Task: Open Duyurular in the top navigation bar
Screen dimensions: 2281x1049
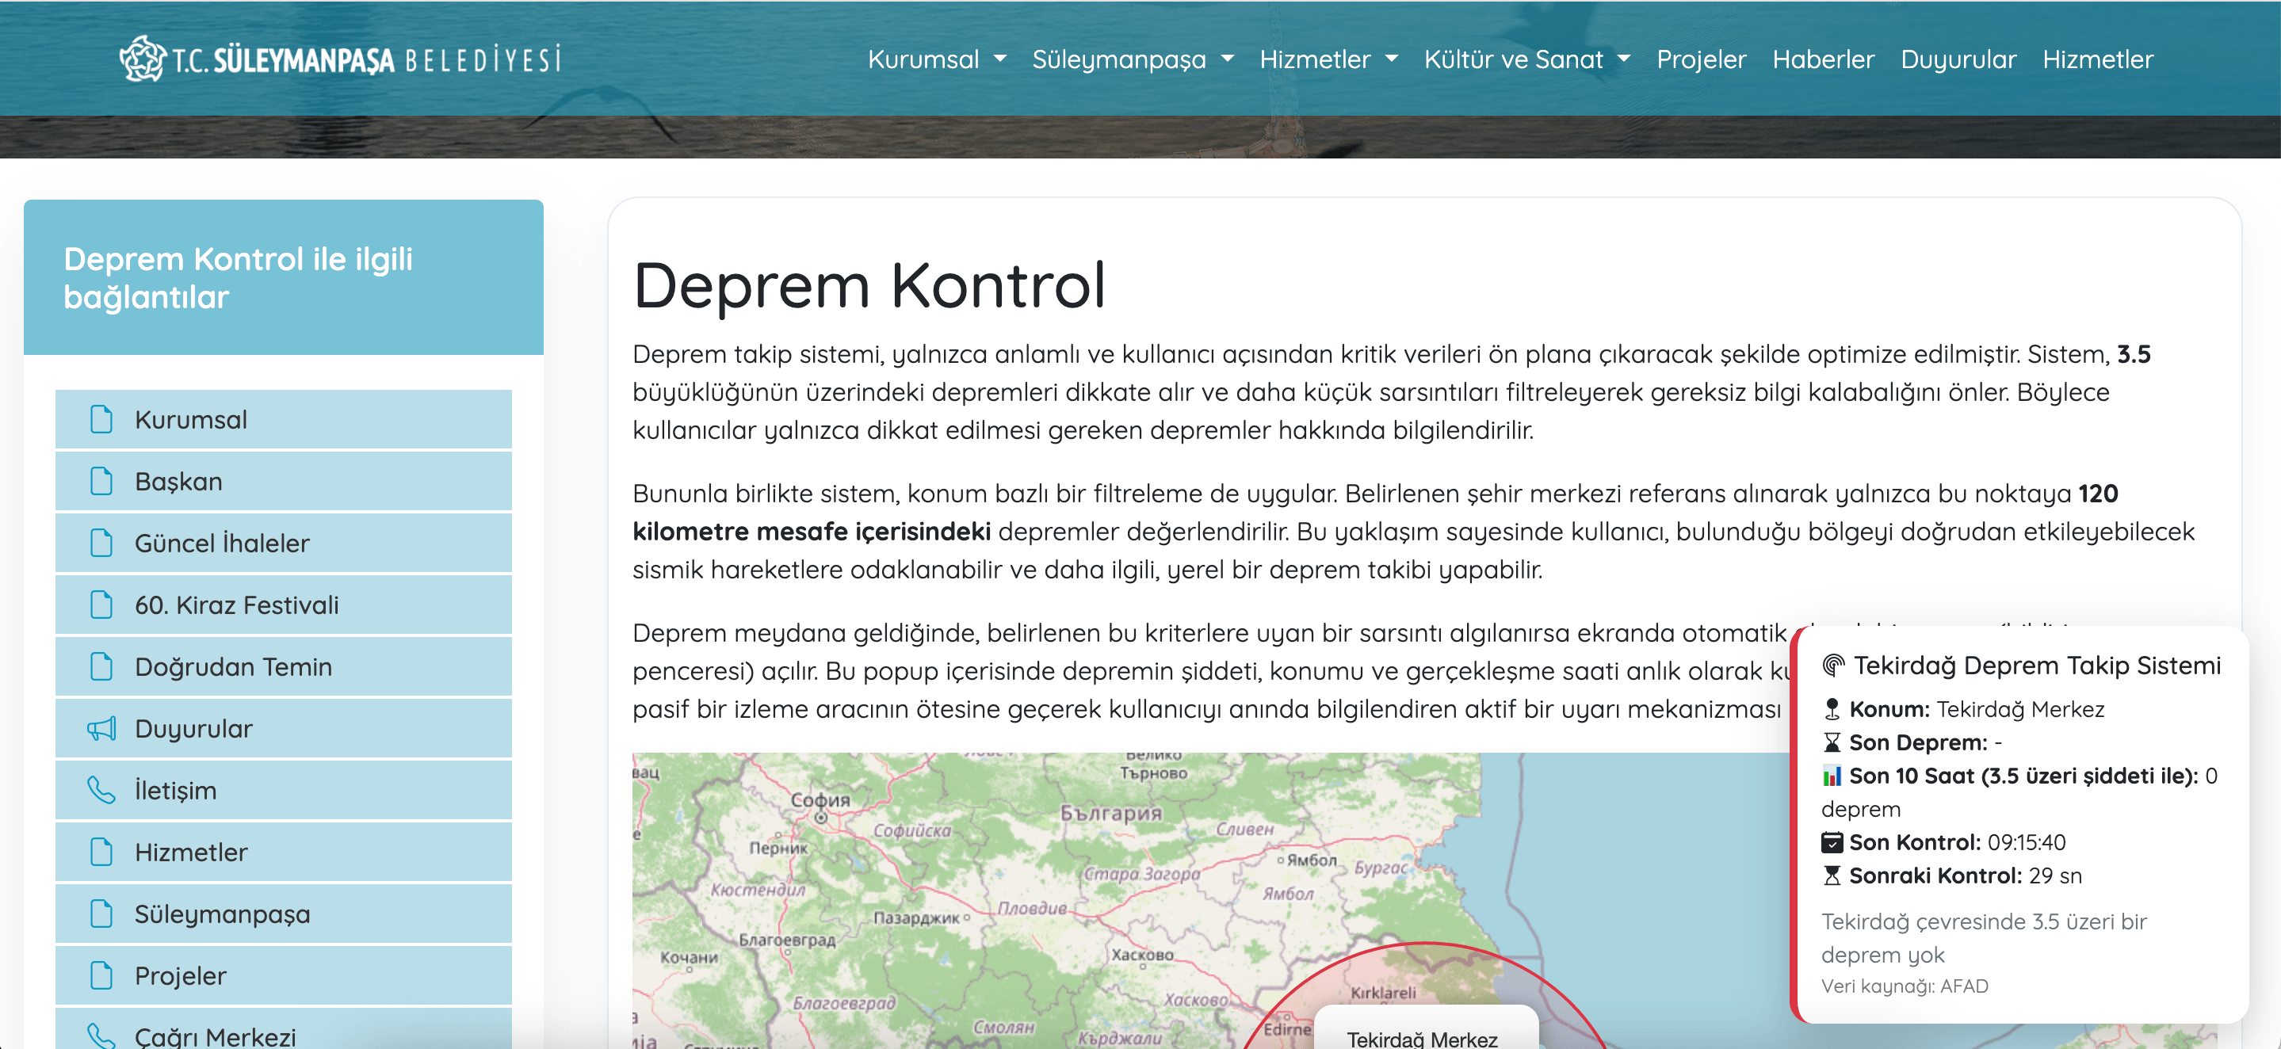Action: (x=1958, y=59)
